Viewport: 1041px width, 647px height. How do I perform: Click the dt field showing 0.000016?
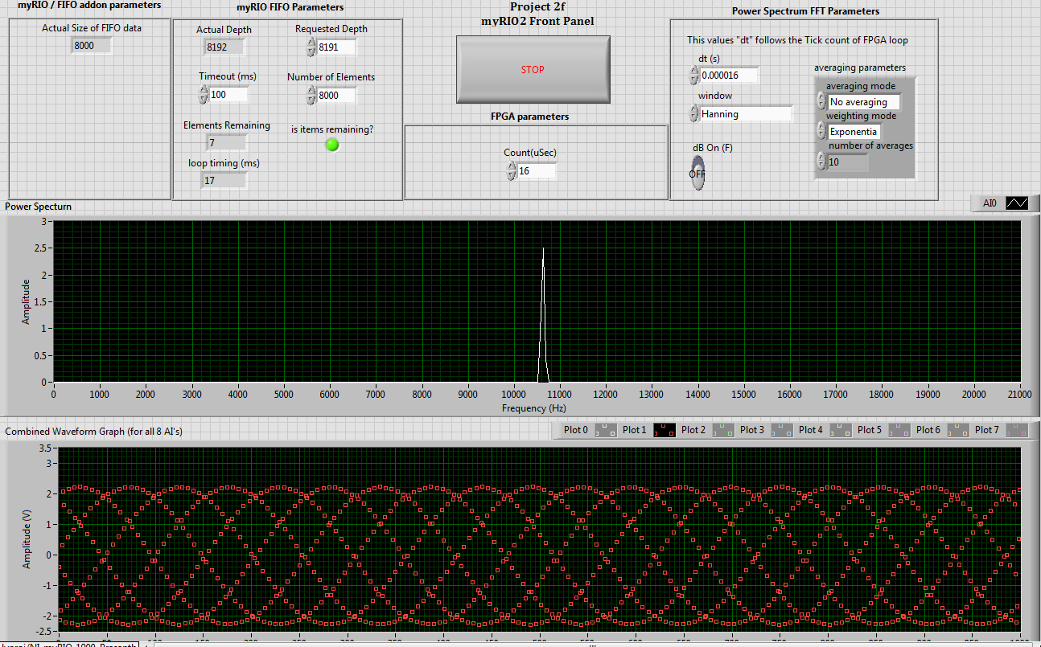[x=730, y=76]
